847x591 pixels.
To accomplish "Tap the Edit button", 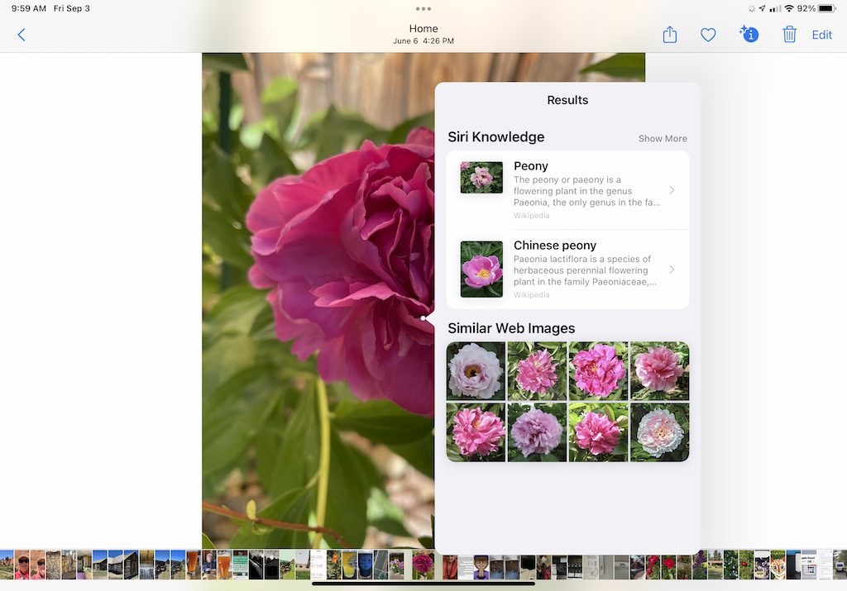I will (x=821, y=35).
